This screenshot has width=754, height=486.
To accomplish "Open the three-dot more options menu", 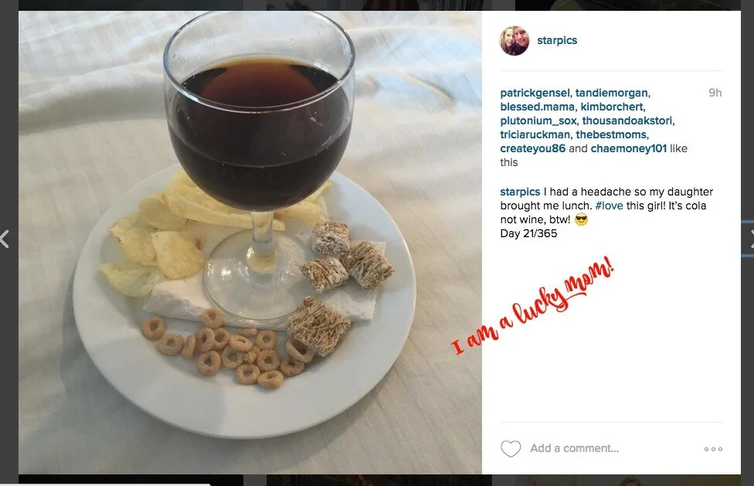I will pos(713,449).
